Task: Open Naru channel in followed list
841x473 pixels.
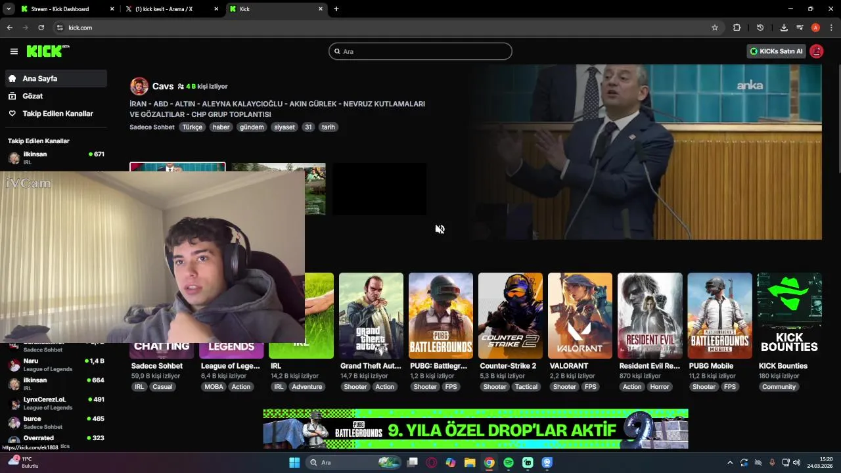Action: point(56,365)
